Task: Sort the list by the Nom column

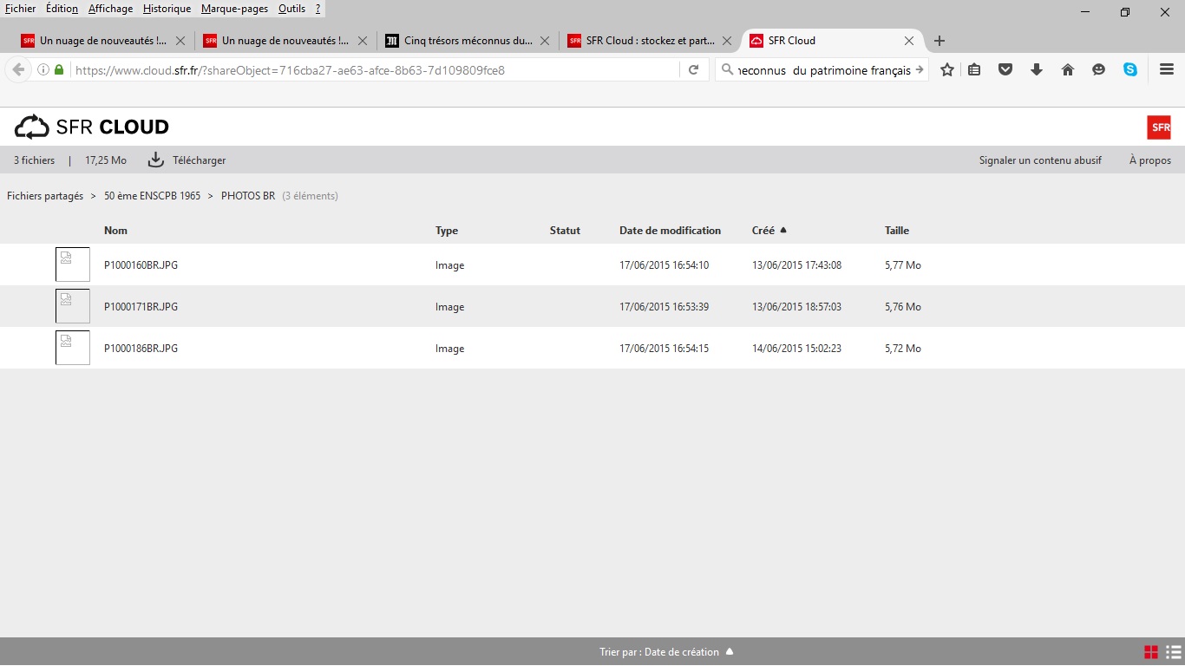Action: point(115,231)
